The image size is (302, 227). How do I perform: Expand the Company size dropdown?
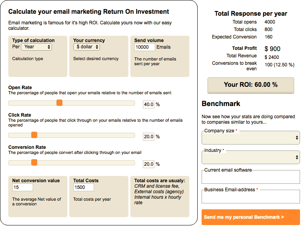point(250,138)
